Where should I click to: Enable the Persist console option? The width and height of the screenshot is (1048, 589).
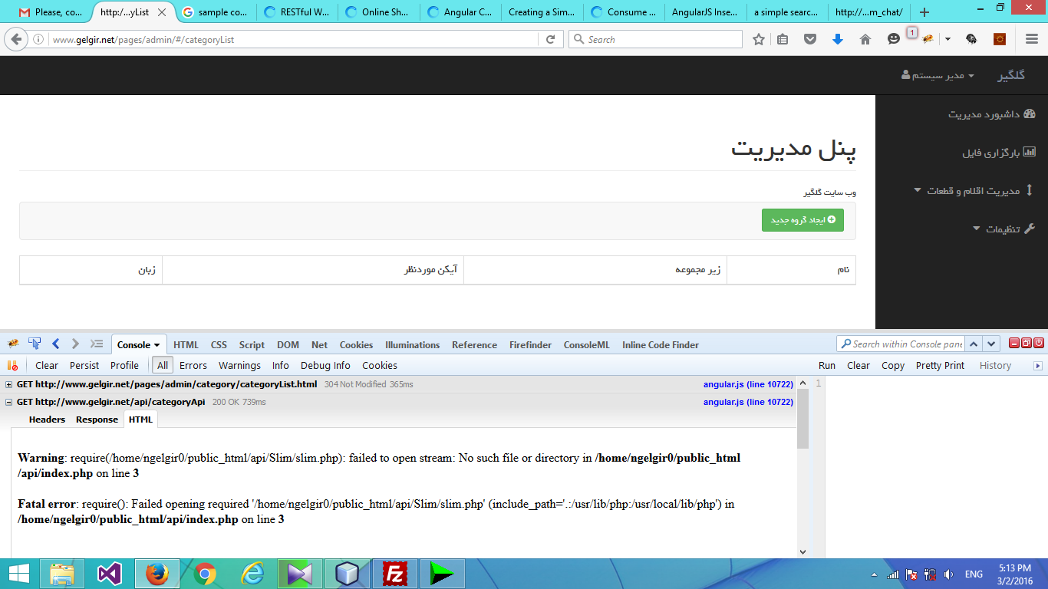click(x=84, y=366)
